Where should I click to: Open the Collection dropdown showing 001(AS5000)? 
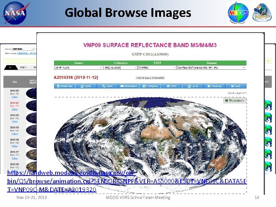point(120,67)
